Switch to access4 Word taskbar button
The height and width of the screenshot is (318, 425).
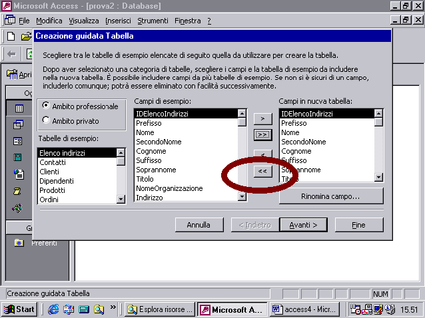pyautogui.click(x=304, y=309)
